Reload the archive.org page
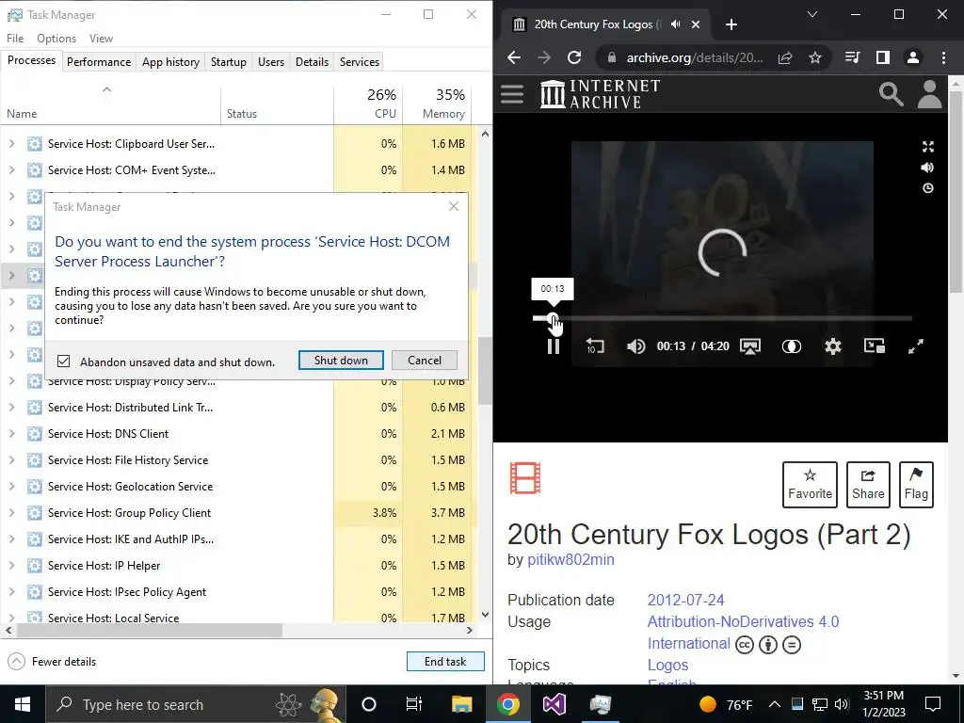 574,57
